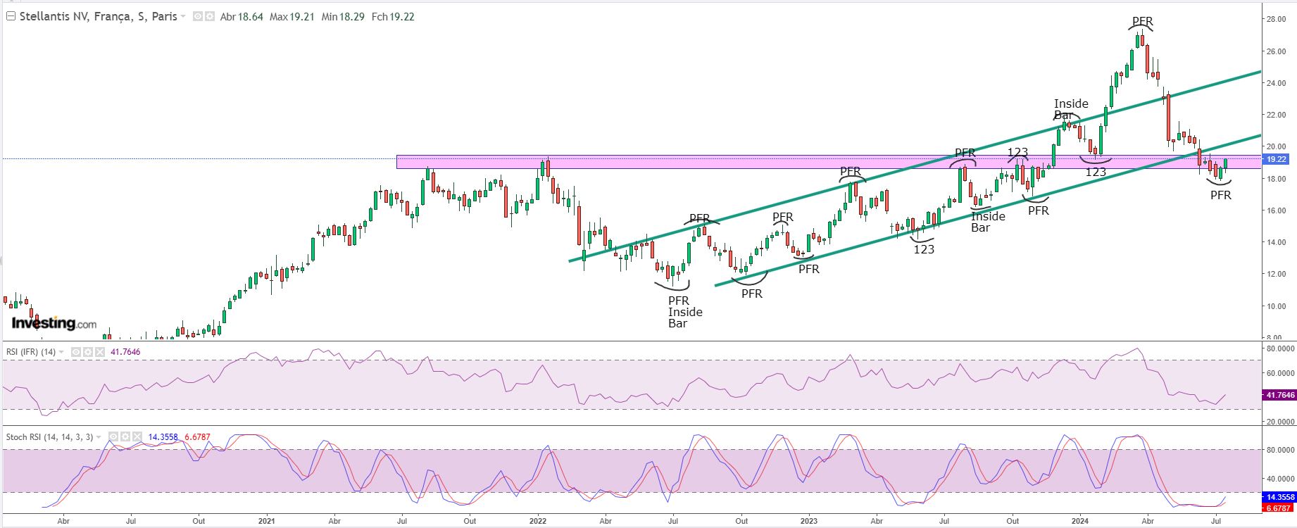Open the Stoch RSI indicator dropdown arrow
This screenshot has width=1297, height=528.
click(x=100, y=437)
